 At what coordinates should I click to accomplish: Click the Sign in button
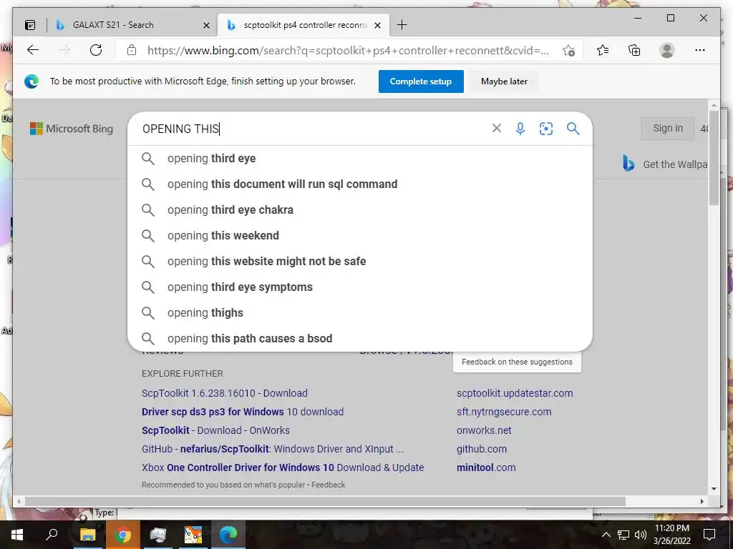(668, 129)
